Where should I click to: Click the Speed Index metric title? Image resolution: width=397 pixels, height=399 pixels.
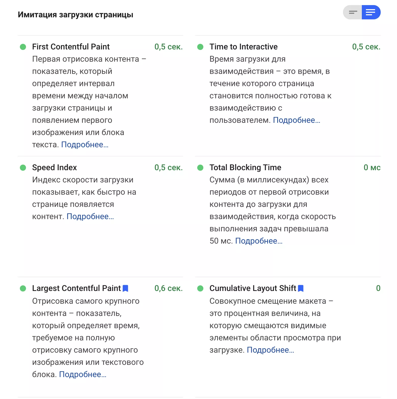[55, 168]
